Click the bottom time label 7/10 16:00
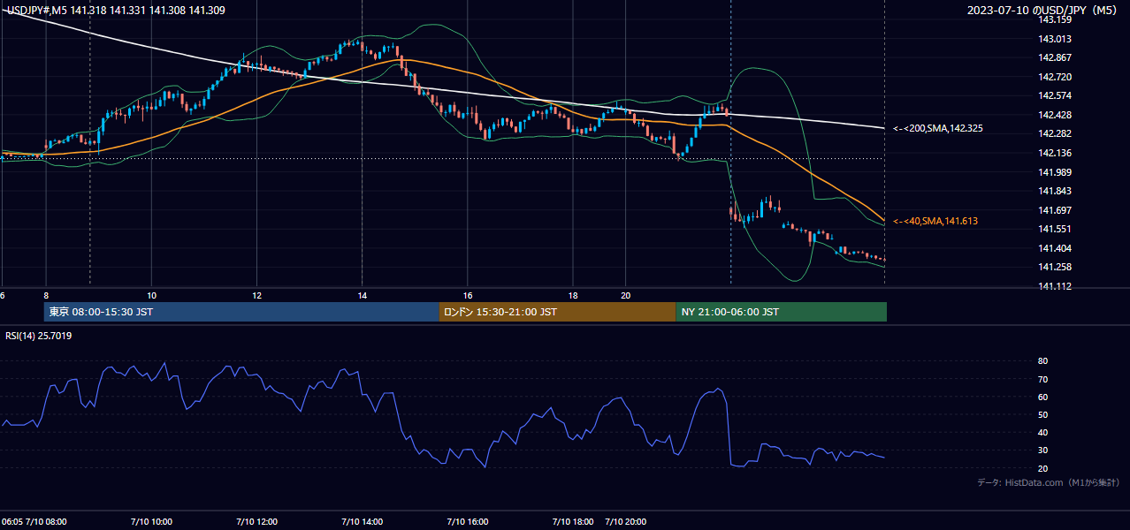Viewport: 1130px width, 530px height. point(466,522)
